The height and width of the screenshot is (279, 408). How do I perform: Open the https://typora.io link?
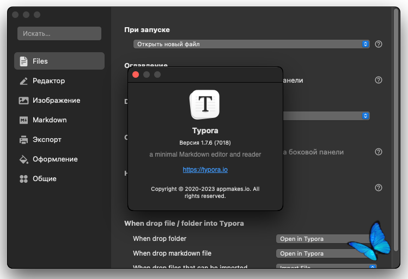(x=205, y=170)
